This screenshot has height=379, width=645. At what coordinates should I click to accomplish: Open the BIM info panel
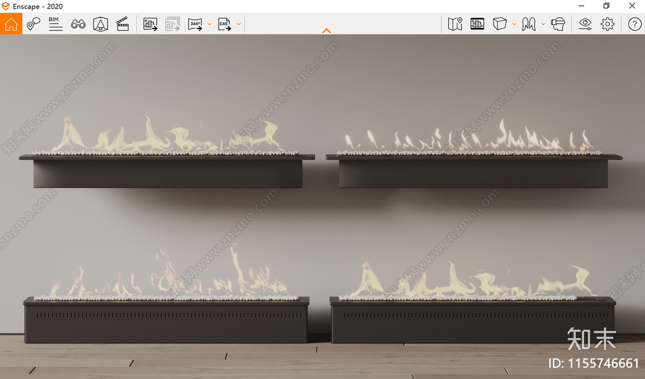pos(56,24)
